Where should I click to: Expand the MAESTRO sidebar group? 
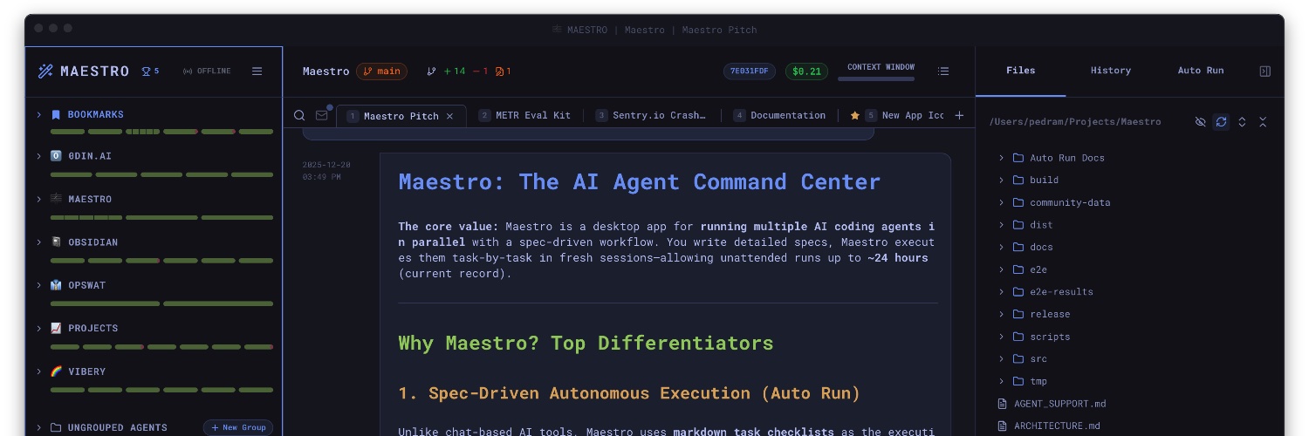(x=39, y=199)
